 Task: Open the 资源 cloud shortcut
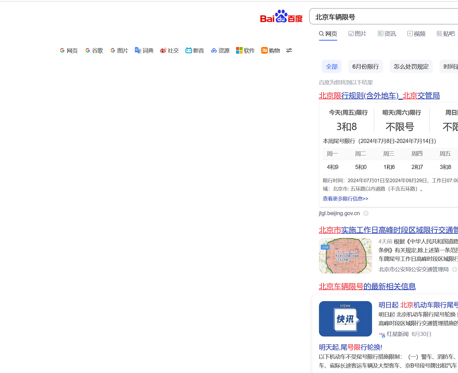point(220,51)
